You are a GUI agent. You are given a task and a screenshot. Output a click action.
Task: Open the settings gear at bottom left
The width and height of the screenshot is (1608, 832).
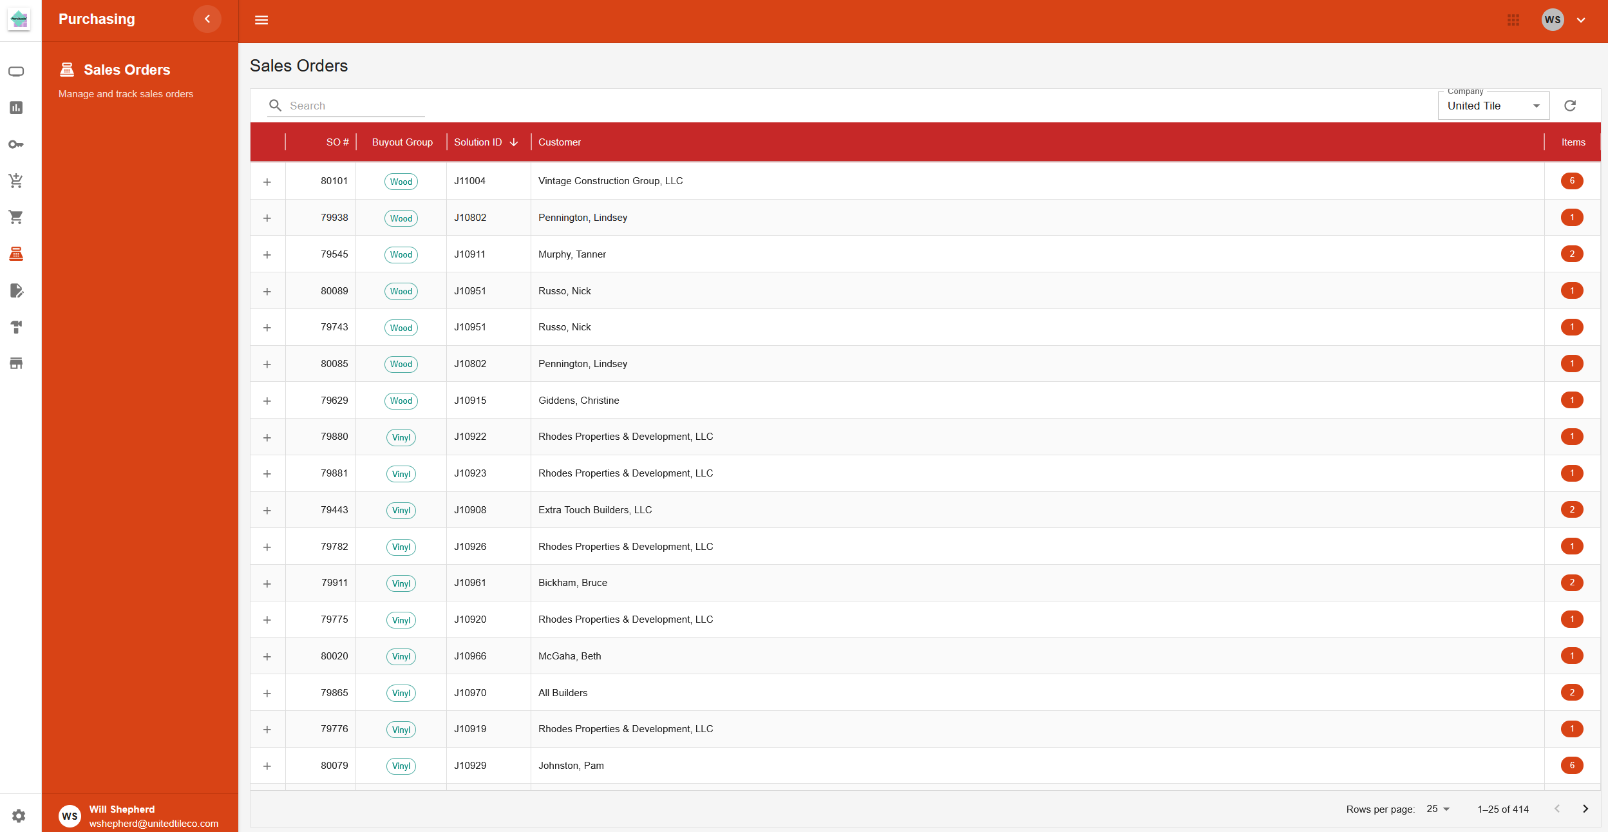click(x=19, y=815)
